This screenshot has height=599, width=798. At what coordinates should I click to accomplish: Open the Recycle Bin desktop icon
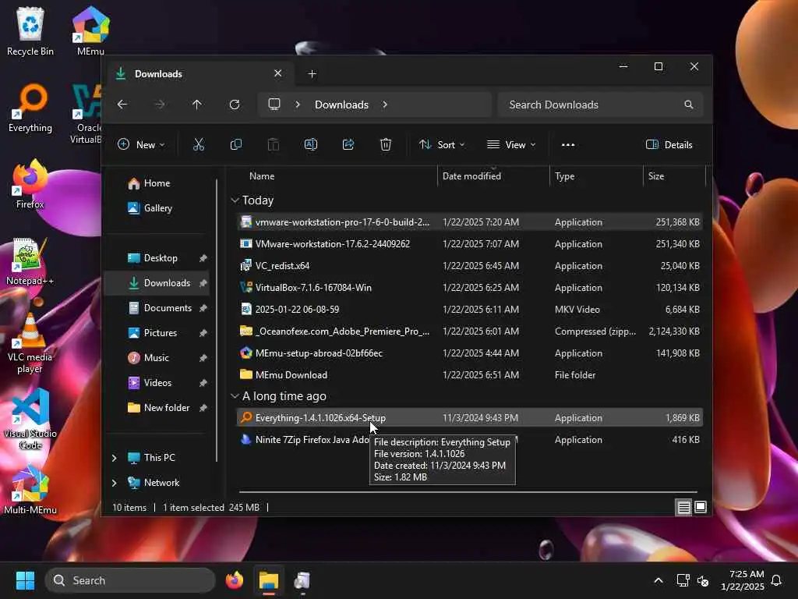tap(30, 31)
